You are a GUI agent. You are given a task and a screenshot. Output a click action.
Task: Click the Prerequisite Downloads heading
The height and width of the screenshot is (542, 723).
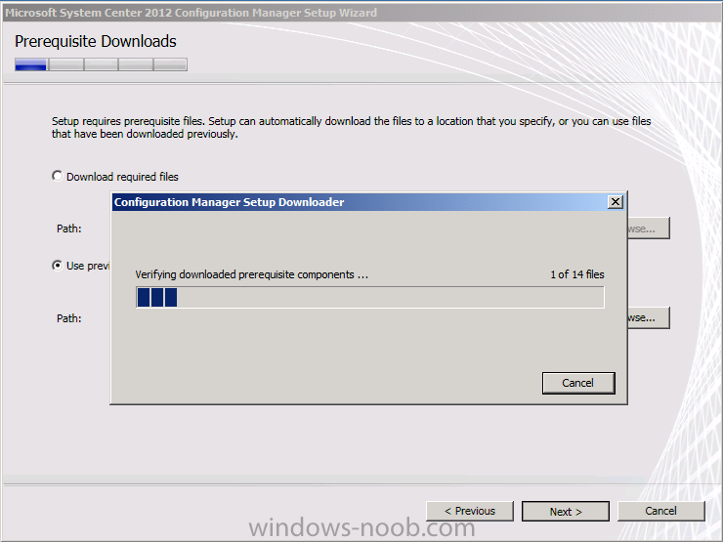click(x=96, y=41)
